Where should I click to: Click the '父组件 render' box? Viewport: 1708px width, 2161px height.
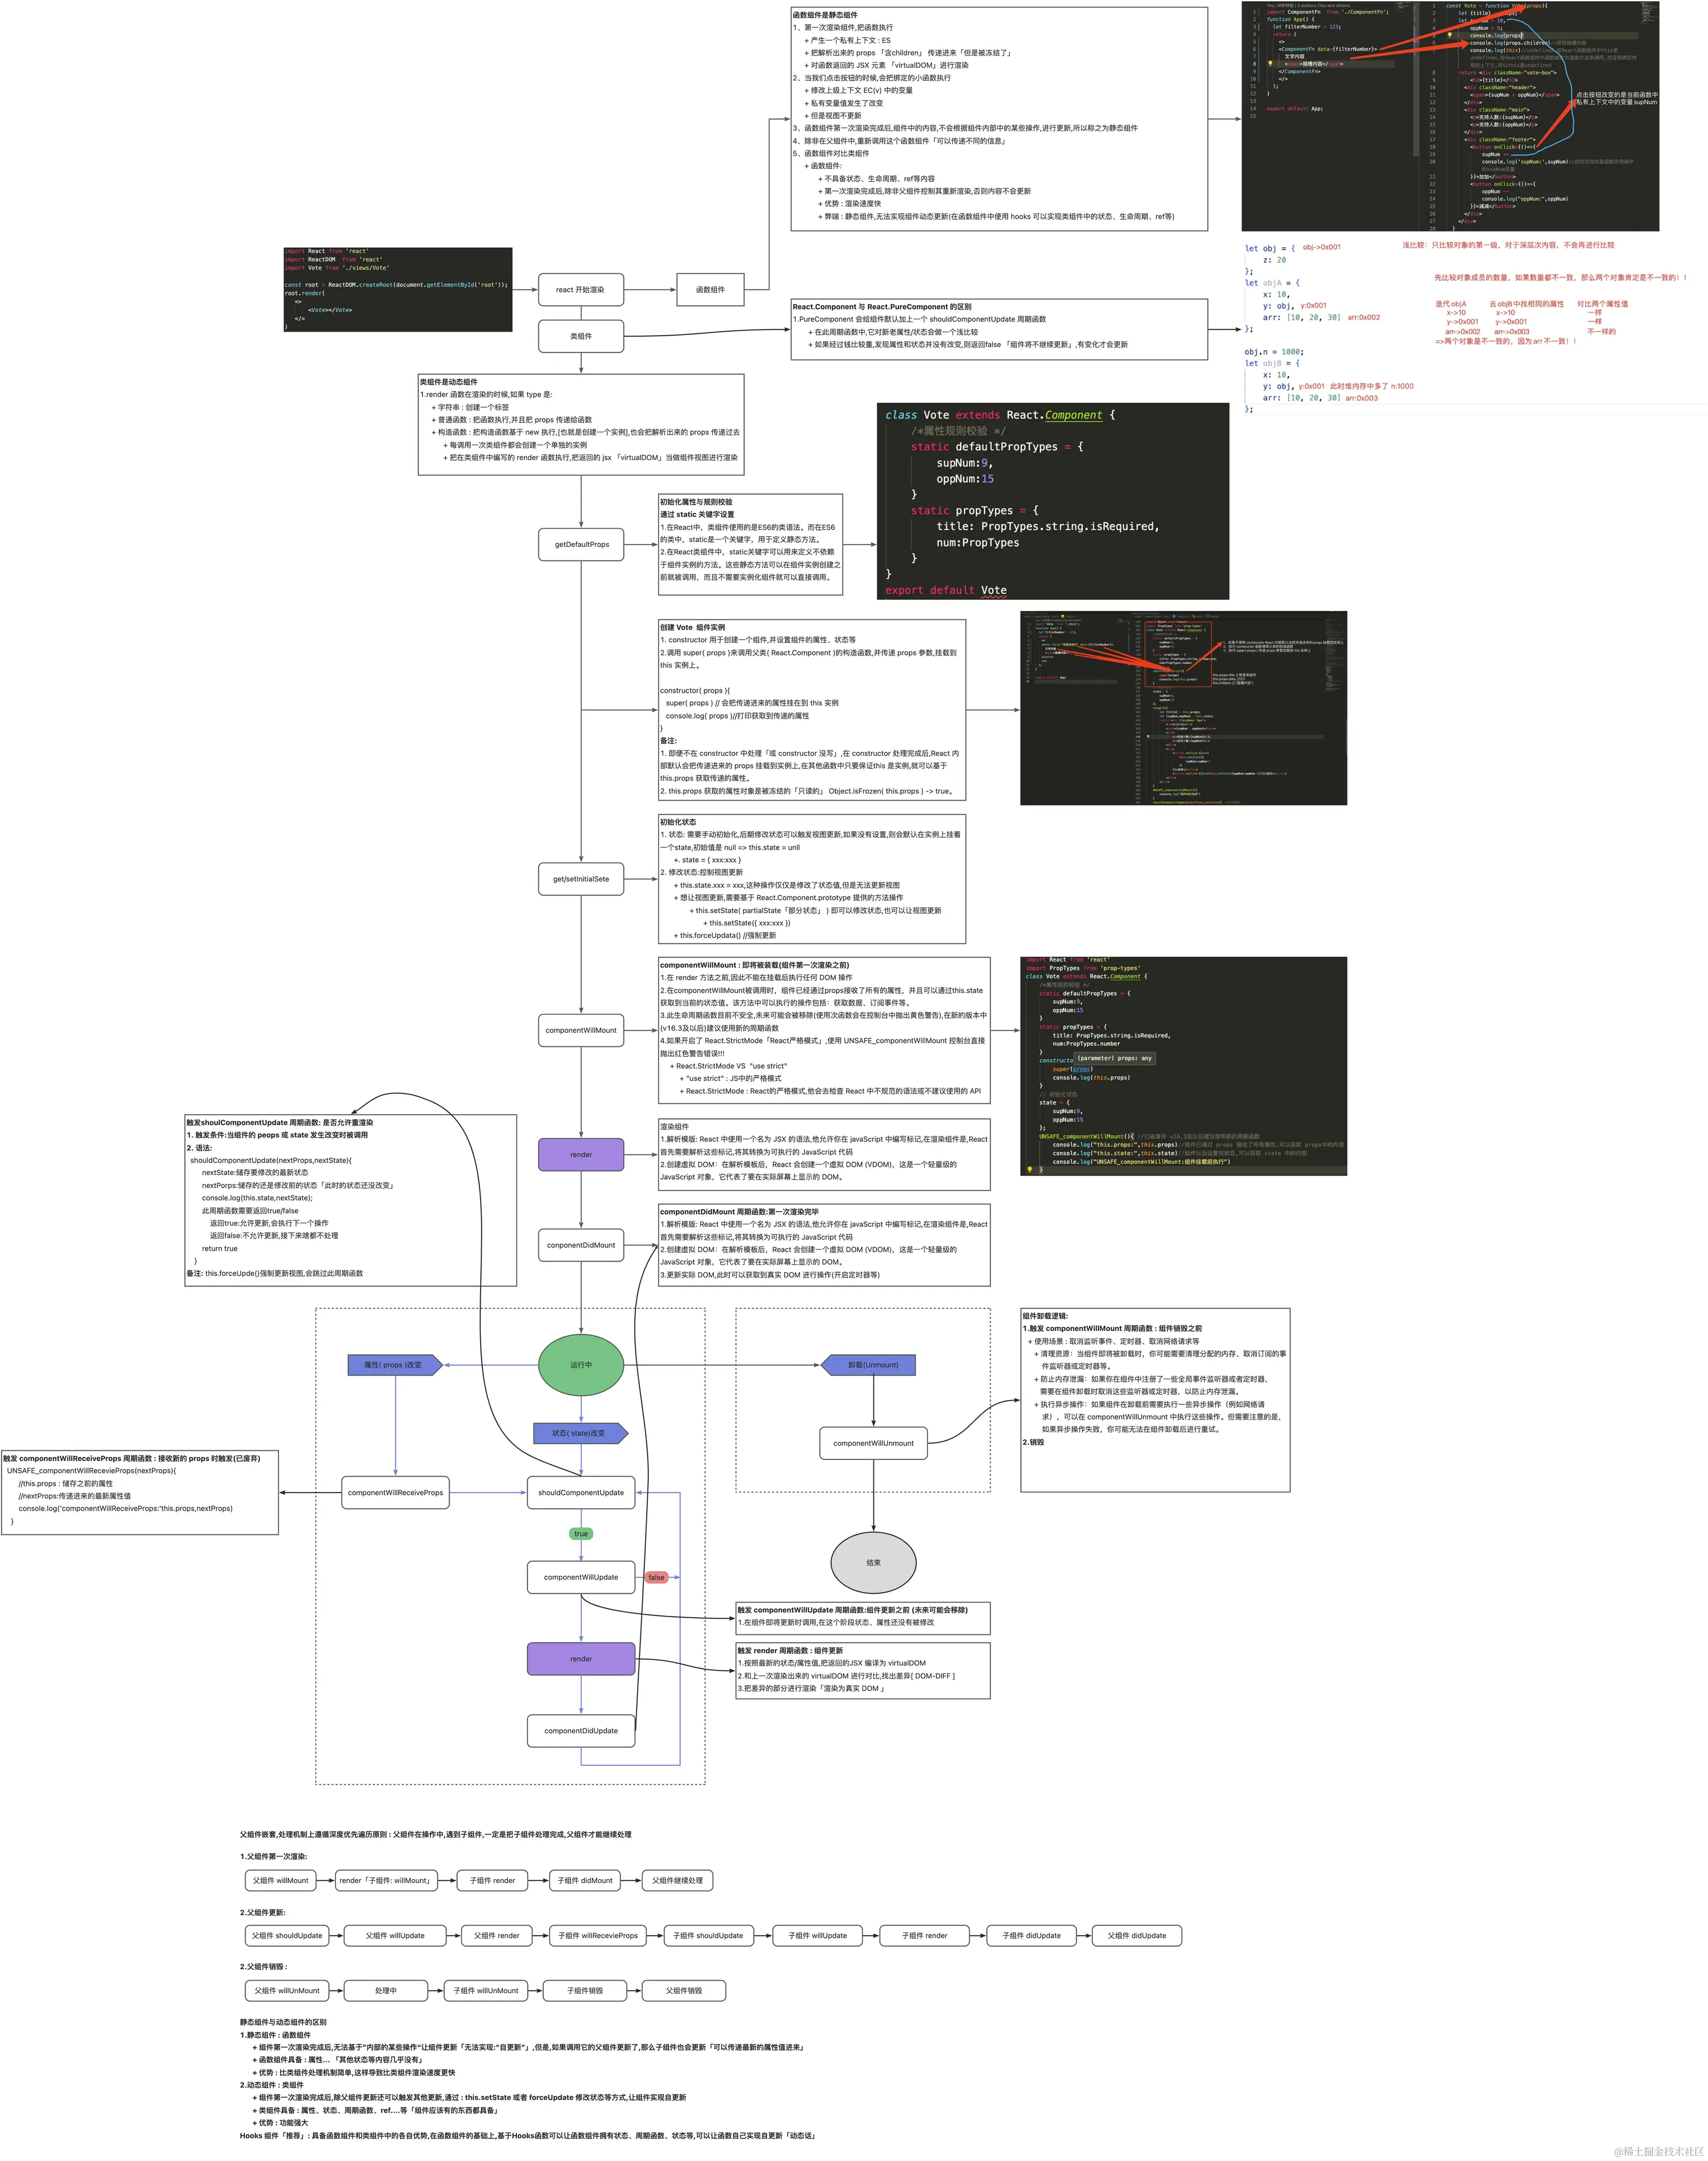(x=497, y=1936)
